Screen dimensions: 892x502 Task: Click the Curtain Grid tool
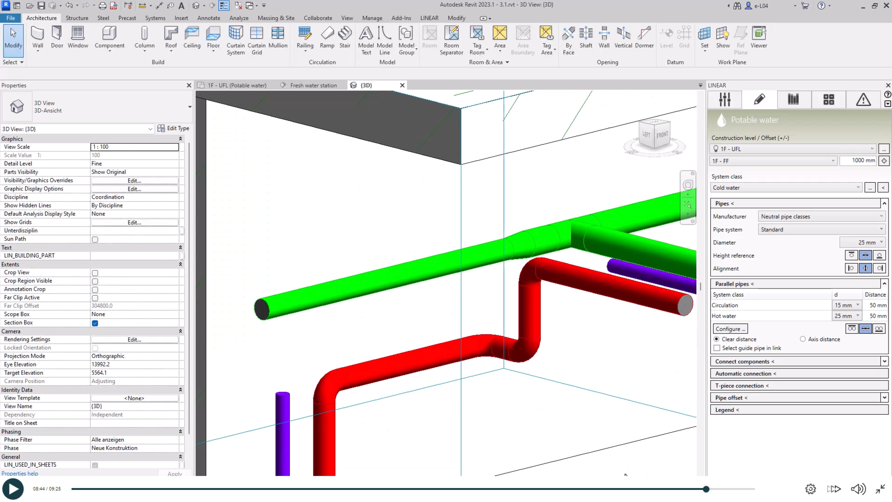point(256,40)
